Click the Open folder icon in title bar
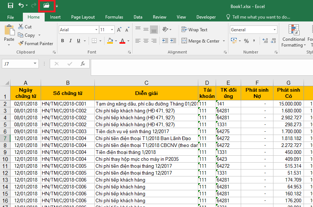This screenshot has width=313, height=207. tap(46, 5)
